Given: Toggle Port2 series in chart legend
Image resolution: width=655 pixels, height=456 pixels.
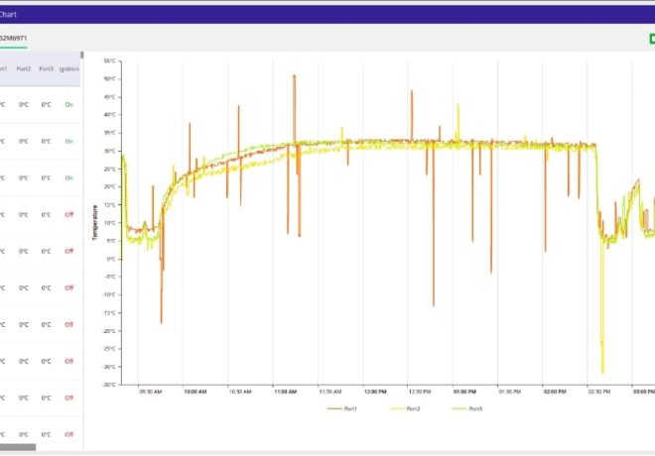Looking at the screenshot, I should tap(413, 408).
